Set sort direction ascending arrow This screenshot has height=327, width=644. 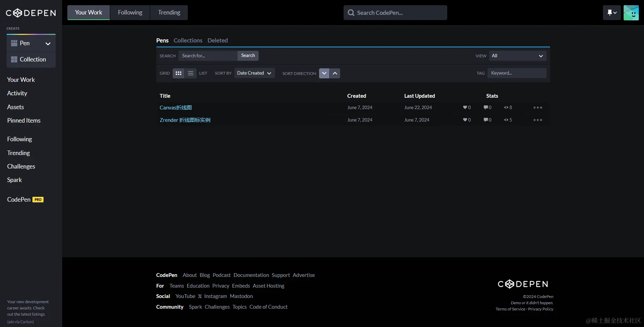coord(335,73)
